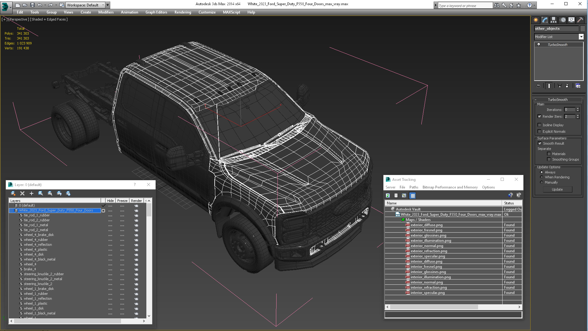Click the Show End Result toggle icon

549,86
